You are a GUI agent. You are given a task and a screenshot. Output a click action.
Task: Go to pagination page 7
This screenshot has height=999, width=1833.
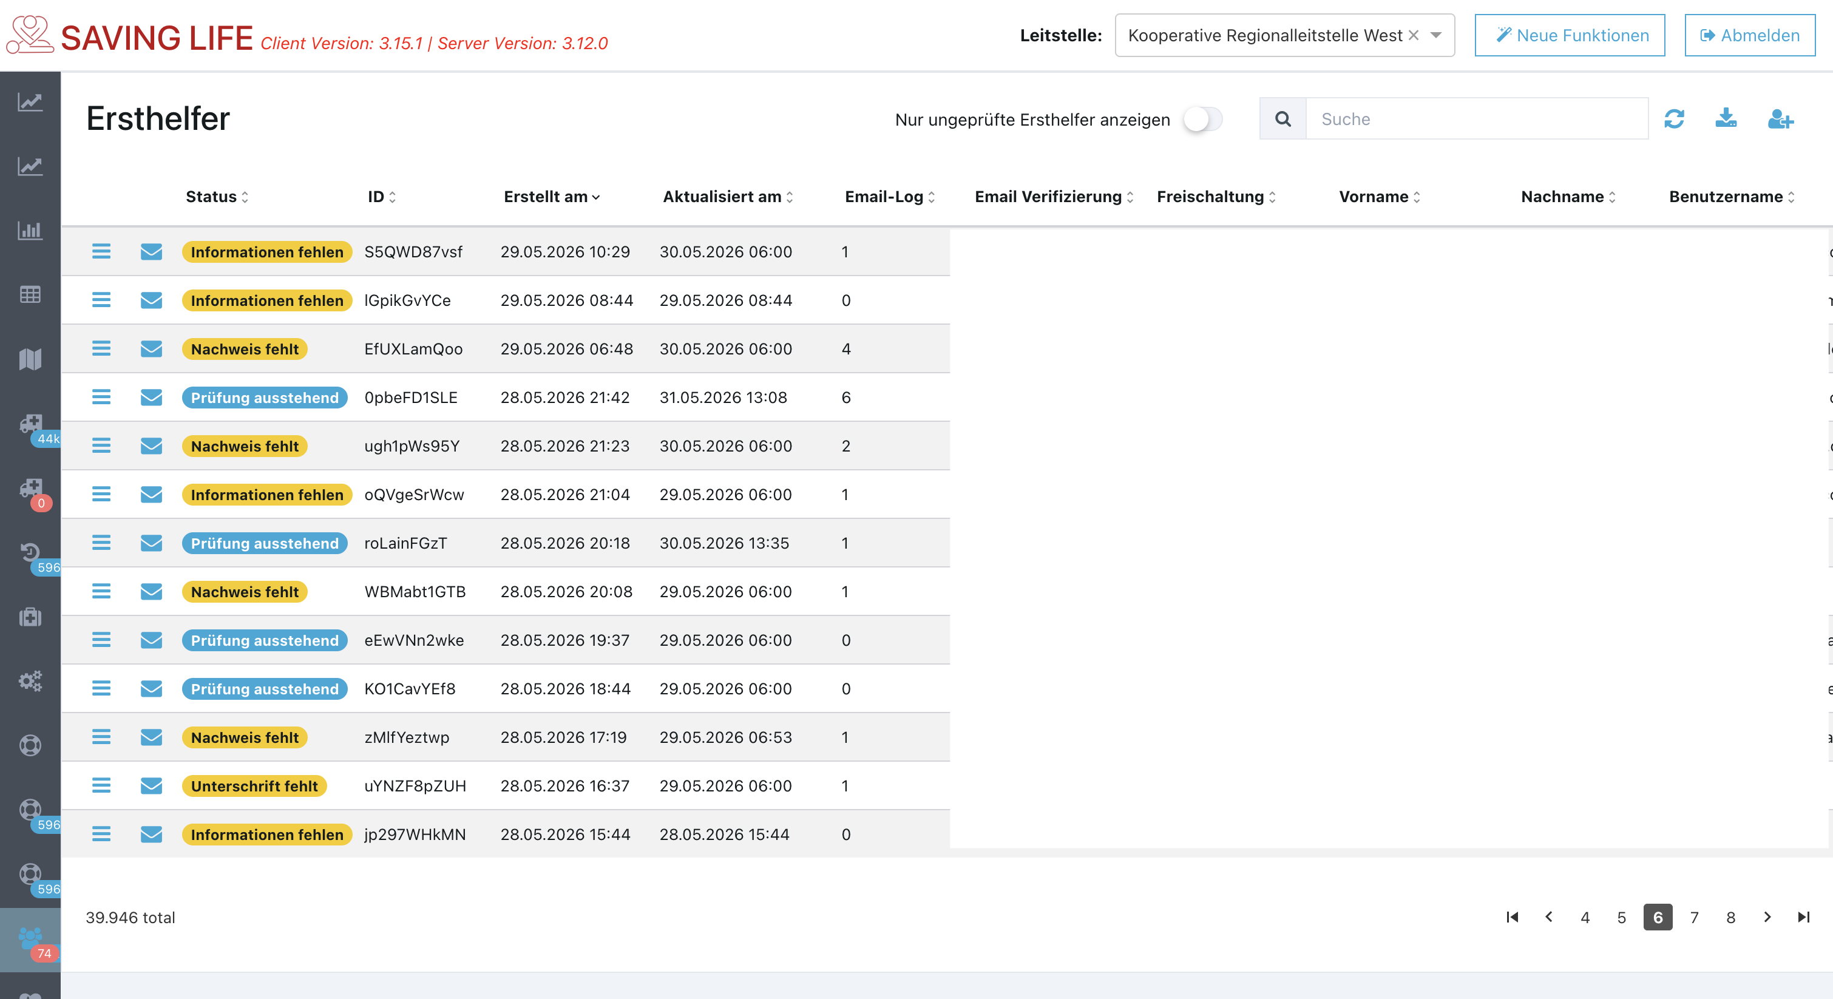coord(1694,917)
